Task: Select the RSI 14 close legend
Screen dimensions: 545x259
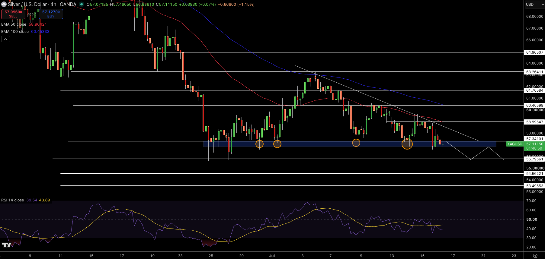Action: pos(12,200)
